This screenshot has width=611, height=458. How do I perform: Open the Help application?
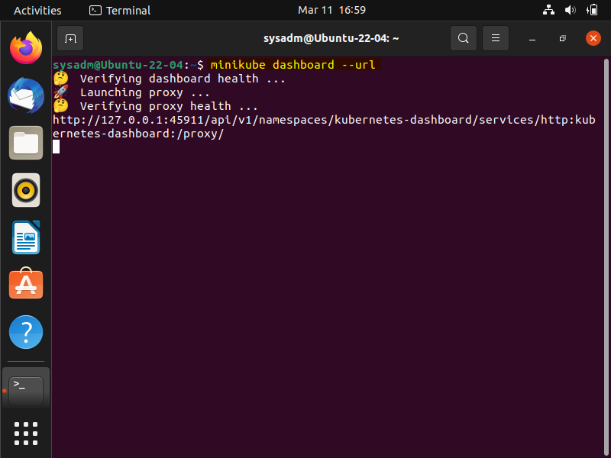click(x=26, y=332)
